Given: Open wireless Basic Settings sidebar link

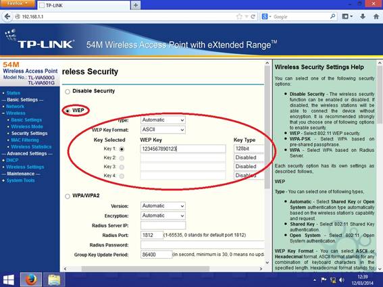Looking at the screenshot, I should coord(26,120).
